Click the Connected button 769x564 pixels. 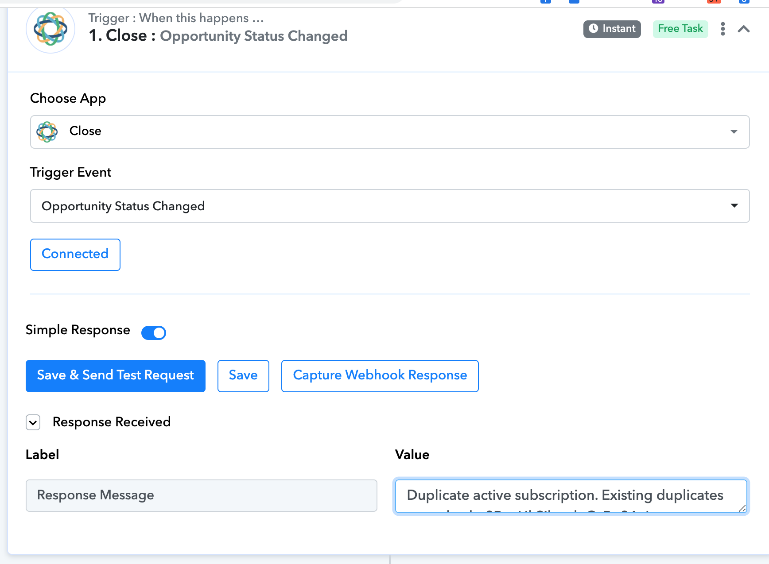tap(75, 255)
